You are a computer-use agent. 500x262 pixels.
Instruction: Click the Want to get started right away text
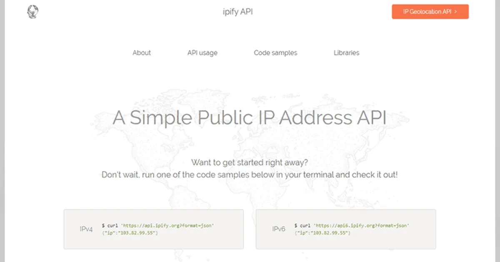[x=250, y=162]
